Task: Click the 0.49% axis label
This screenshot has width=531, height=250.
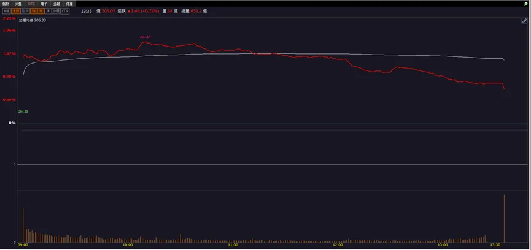Action: [9, 100]
